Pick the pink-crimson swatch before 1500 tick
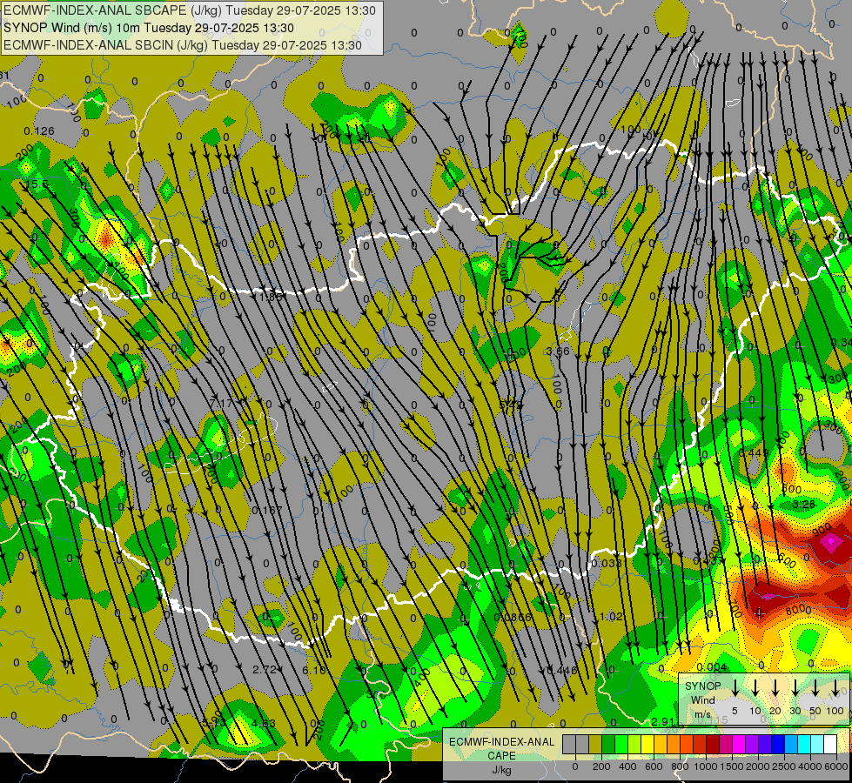This screenshot has height=783, width=852. [x=727, y=744]
